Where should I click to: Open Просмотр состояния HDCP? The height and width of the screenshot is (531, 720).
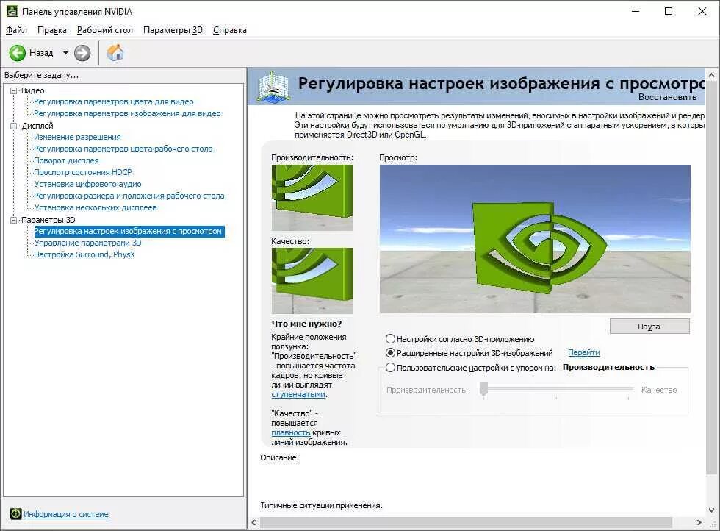pyautogui.click(x=82, y=172)
